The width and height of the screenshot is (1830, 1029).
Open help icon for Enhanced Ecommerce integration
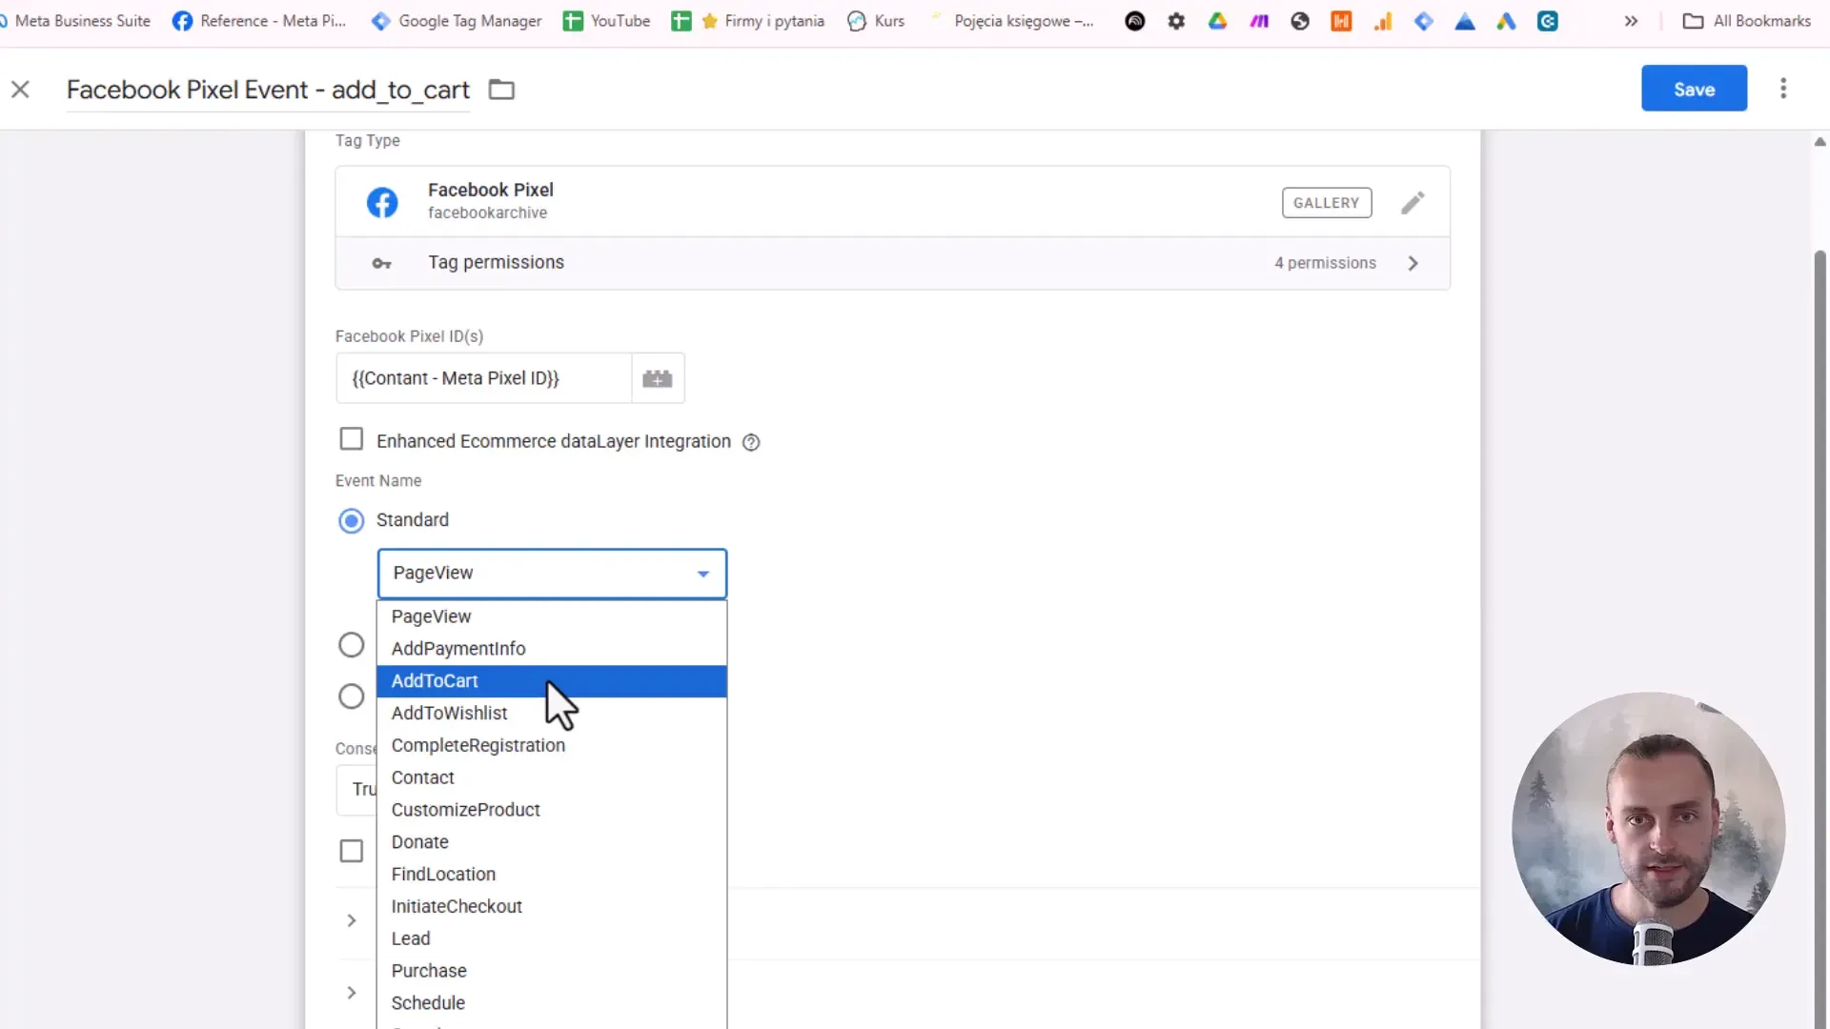[751, 442]
